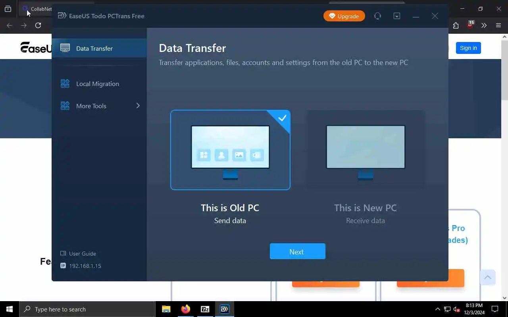Click the orange Upgrade button
Screen dimensions: 508x317
point(344,16)
